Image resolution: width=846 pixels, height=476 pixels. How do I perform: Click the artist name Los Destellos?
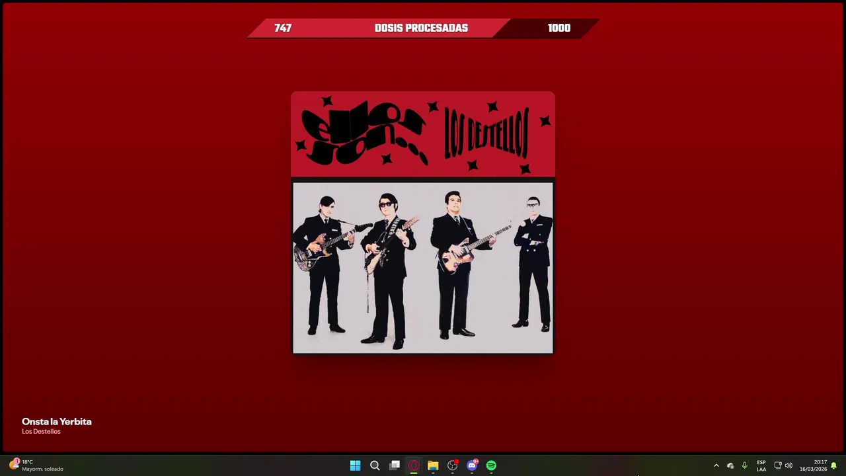tap(41, 432)
